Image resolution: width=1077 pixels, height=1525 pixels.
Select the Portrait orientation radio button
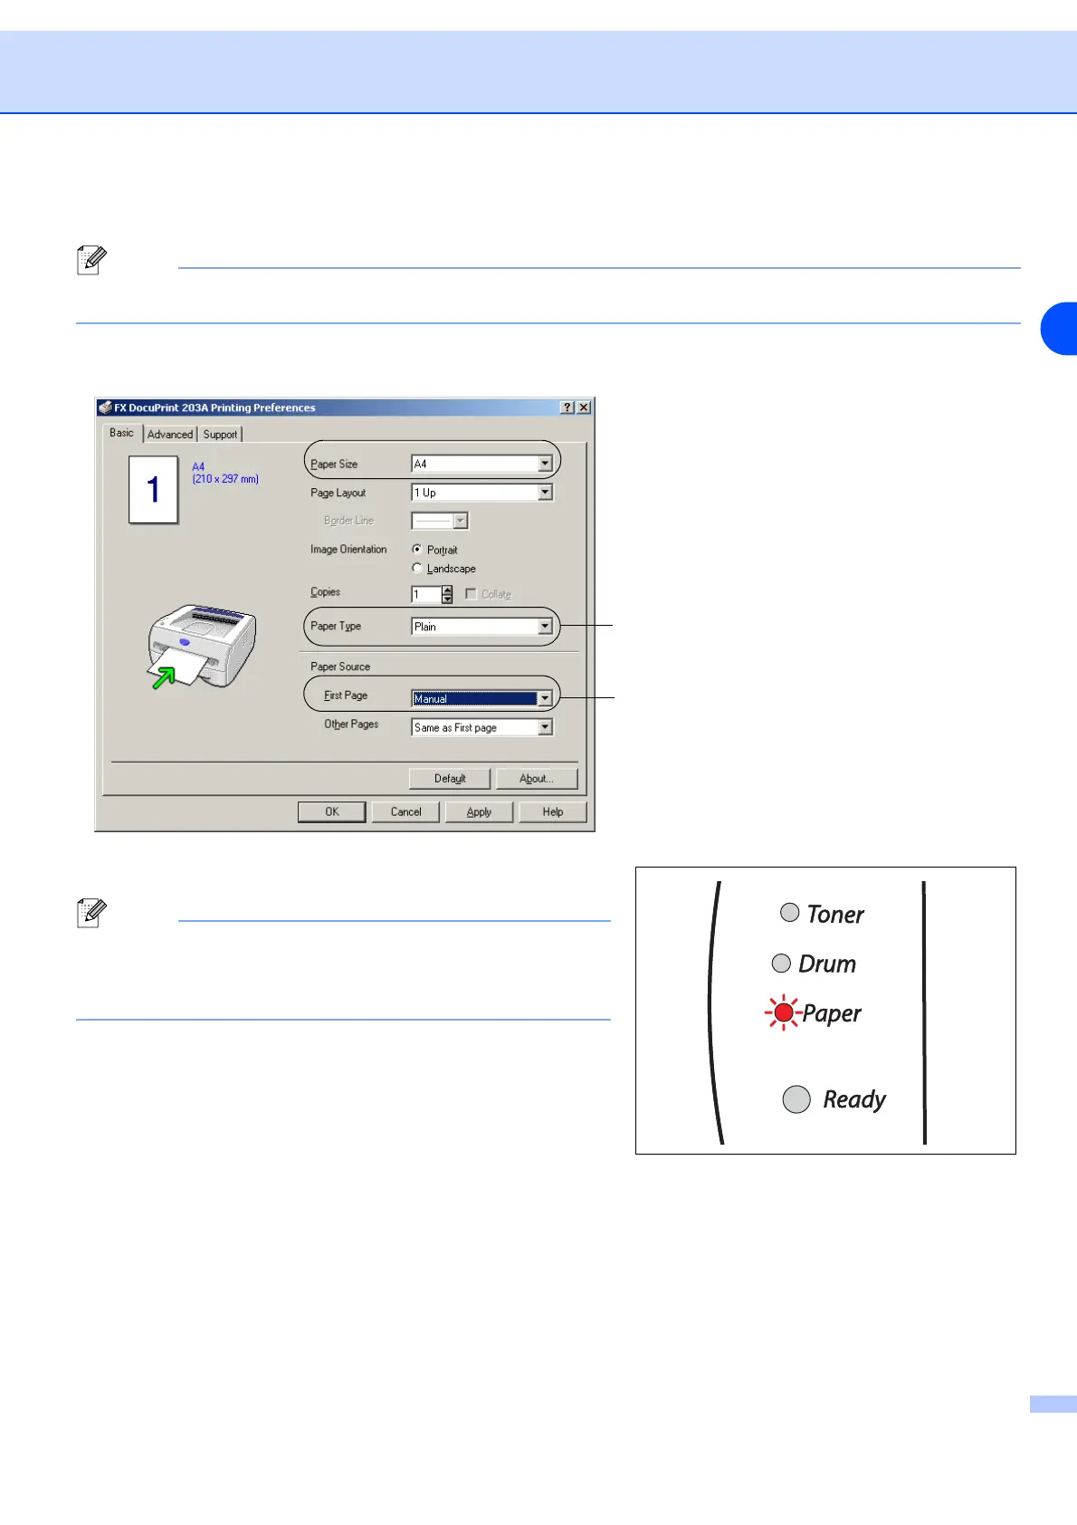pos(416,550)
